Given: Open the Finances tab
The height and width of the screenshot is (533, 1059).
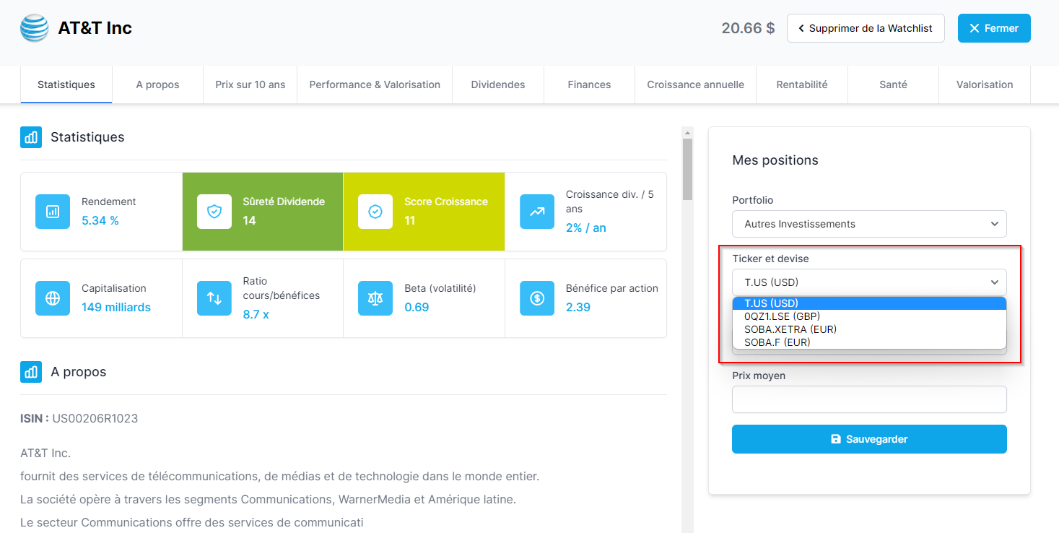Looking at the screenshot, I should [589, 84].
